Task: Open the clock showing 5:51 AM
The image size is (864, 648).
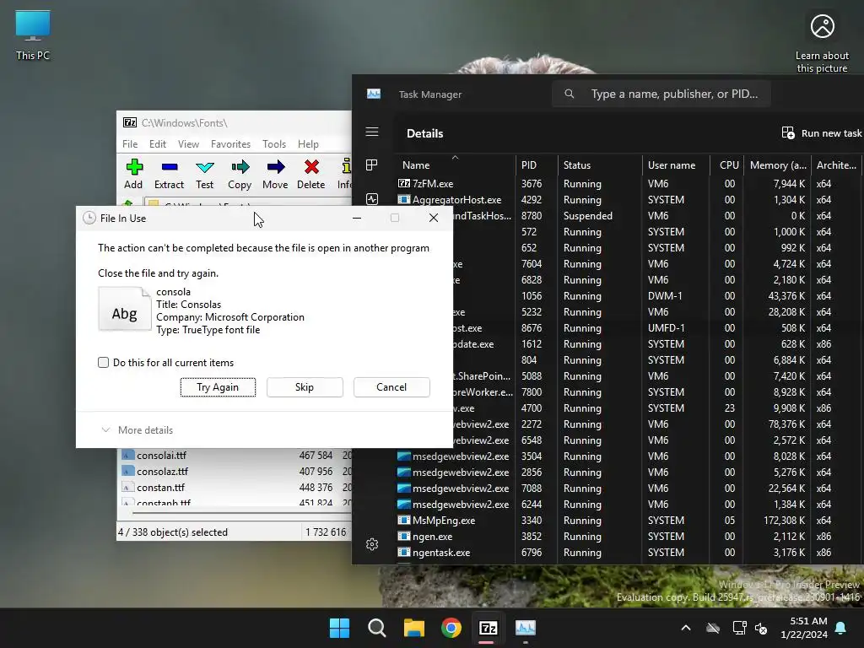Action: 804,628
